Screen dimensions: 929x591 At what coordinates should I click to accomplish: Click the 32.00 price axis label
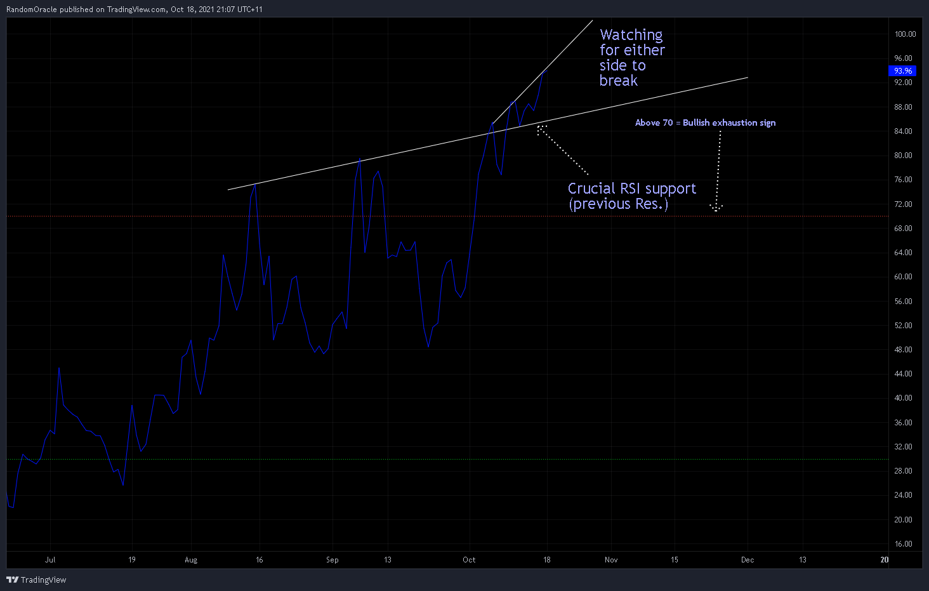tap(903, 447)
